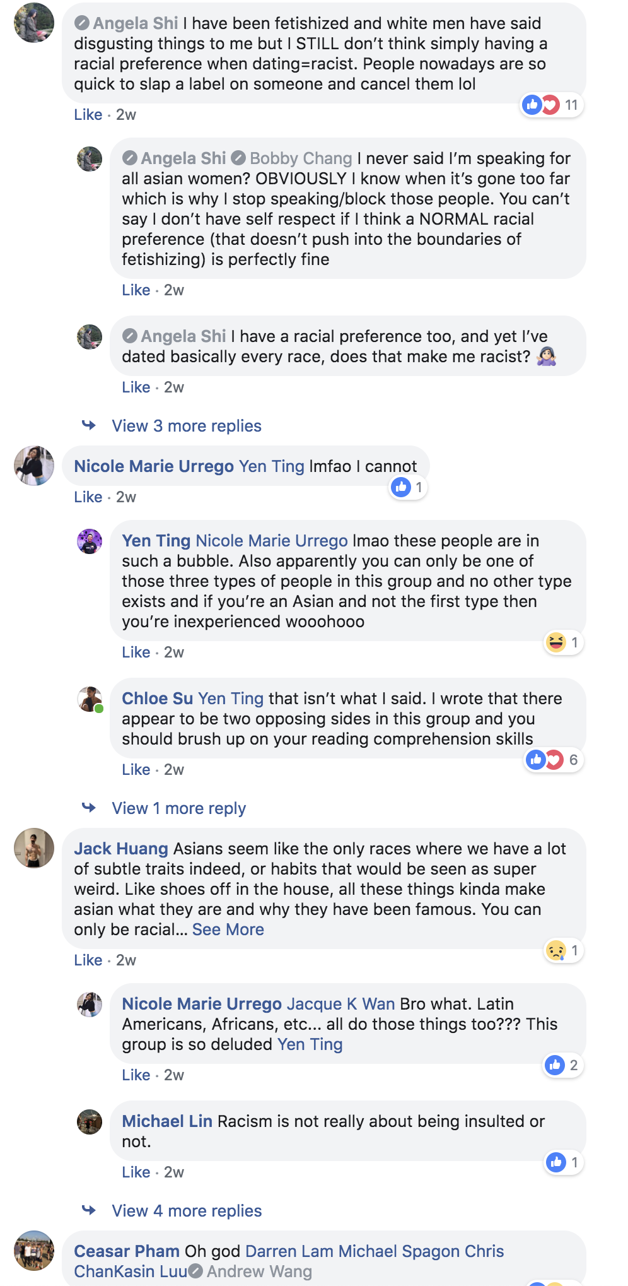Open the laughing reaction on Yen Ting's reply

pos(564,642)
